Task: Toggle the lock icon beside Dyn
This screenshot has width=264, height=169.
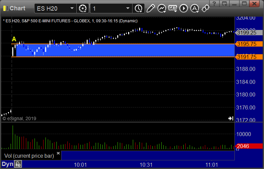Action: 18,164
